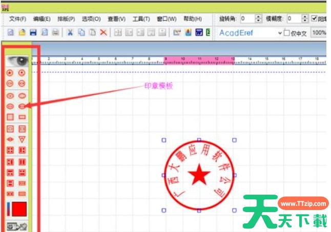Image resolution: width=331 pixels, height=232 pixels.
Task: Cut the selection with the scissors icon
Action: pos(70,32)
